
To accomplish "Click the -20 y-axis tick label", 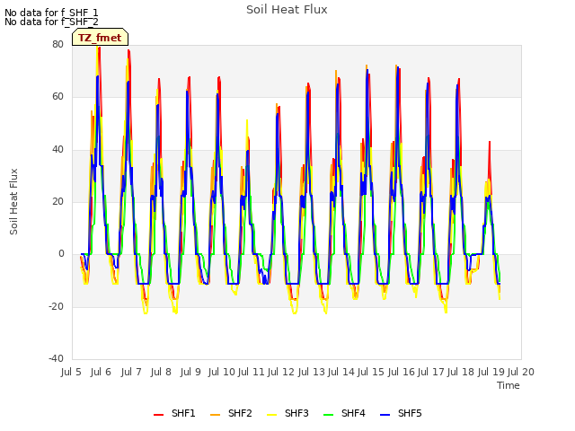I will 56,306.
